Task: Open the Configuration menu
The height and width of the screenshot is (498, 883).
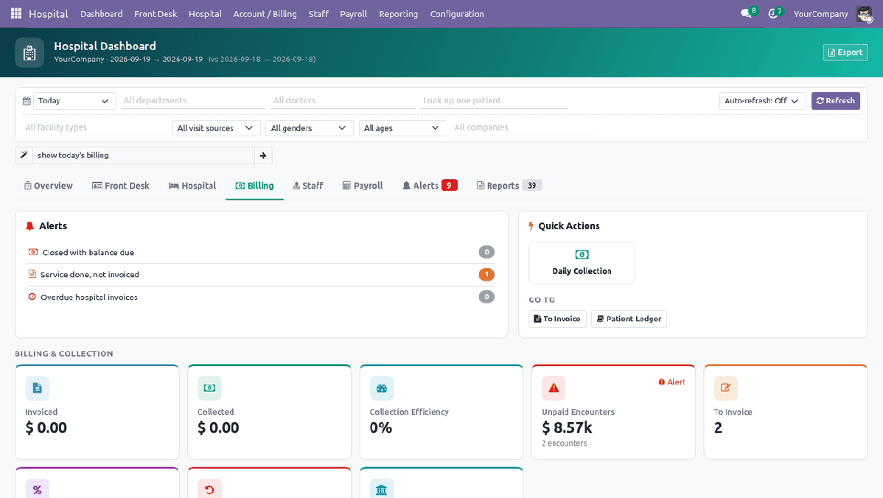Action: 457,13
